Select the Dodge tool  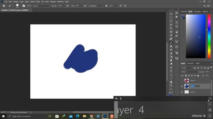pyautogui.click(x=171, y=64)
